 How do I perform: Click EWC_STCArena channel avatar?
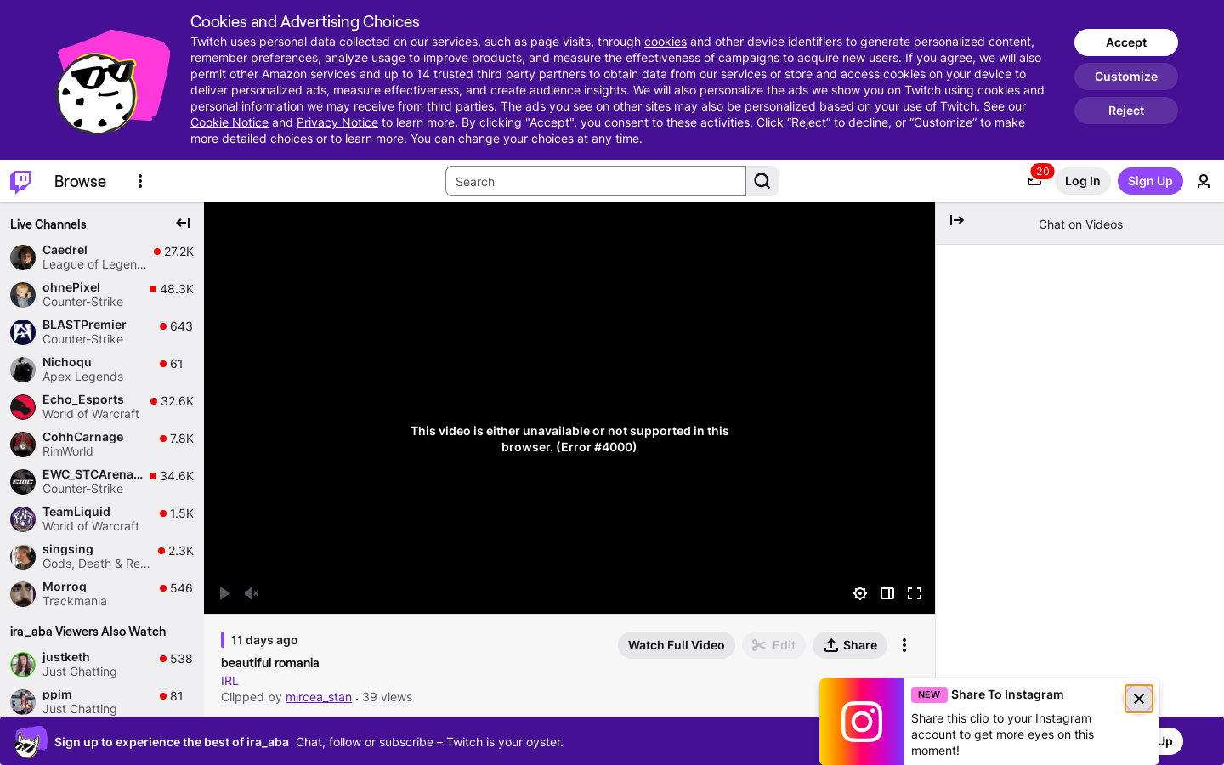[23, 482]
